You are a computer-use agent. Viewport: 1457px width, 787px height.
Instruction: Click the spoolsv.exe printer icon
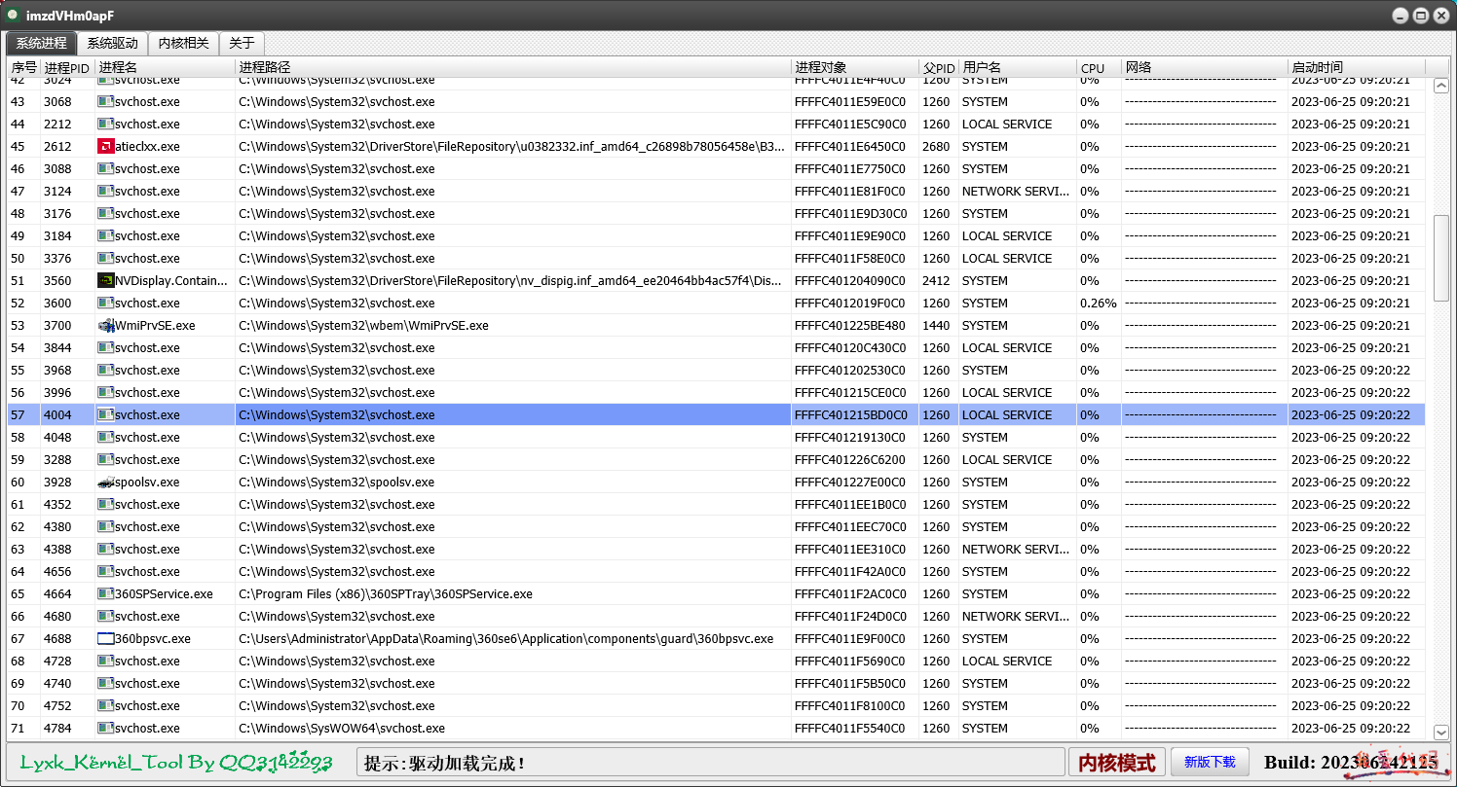pos(106,483)
